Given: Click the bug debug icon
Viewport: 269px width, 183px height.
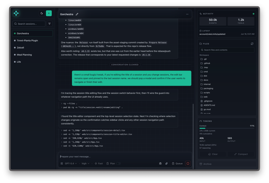Looking at the screenshot, I should (160, 164).
